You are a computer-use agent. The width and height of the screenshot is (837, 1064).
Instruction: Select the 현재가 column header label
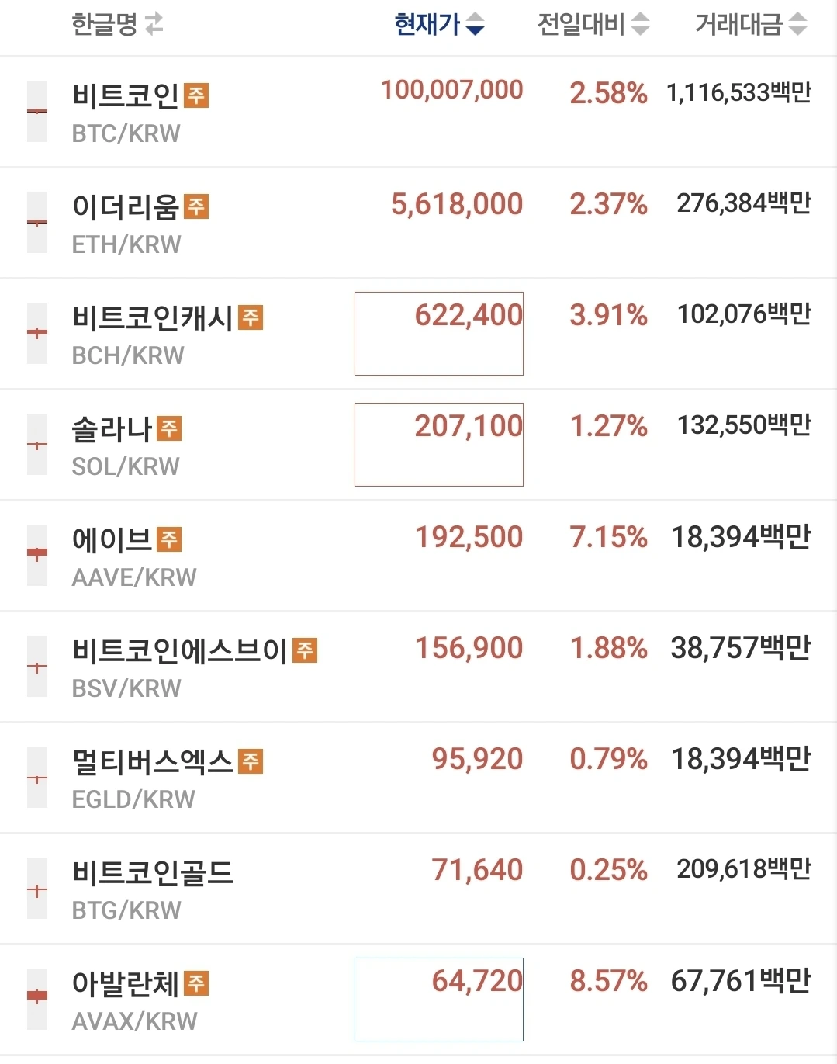point(427,25)
